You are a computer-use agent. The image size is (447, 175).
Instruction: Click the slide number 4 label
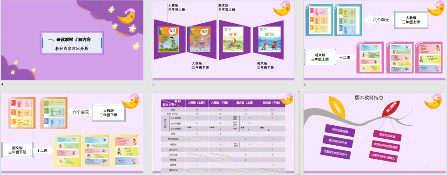point(2,84)
